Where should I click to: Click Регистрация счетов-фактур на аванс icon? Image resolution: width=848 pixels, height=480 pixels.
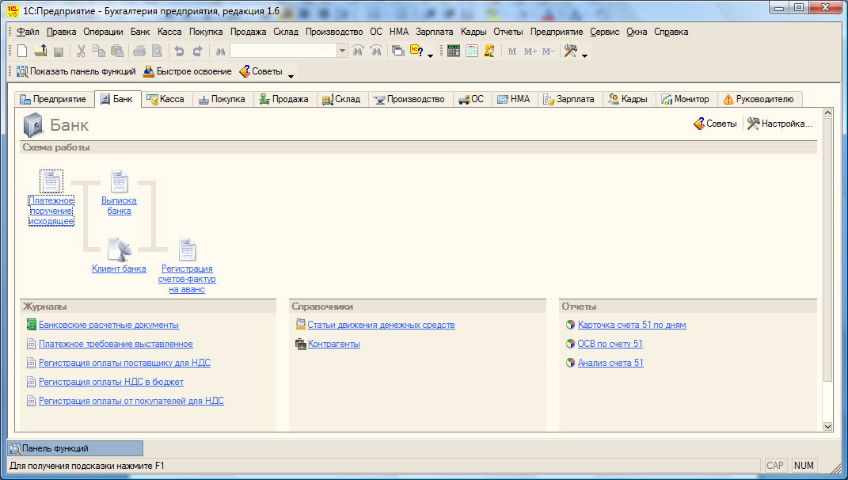(187, 250)
